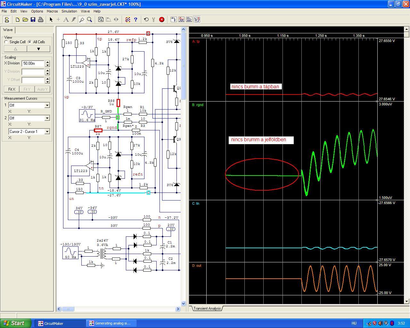Viewport: 410px width, 328px height.
Task: Click the Mirror icon
Action: pyautogui.click(x=116, y=20)
